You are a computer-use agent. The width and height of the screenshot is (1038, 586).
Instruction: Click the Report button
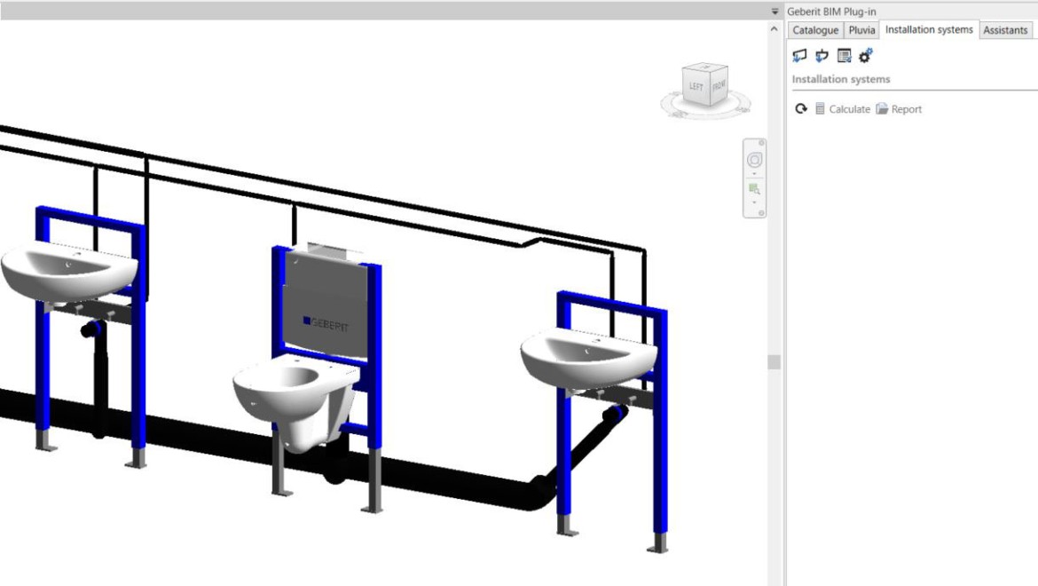coord(899,109)
